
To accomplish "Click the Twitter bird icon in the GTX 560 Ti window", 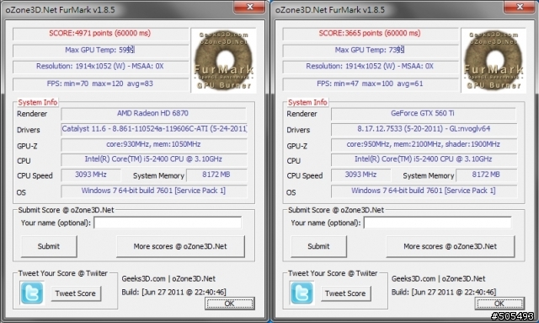I will click(x=302, y=293).
